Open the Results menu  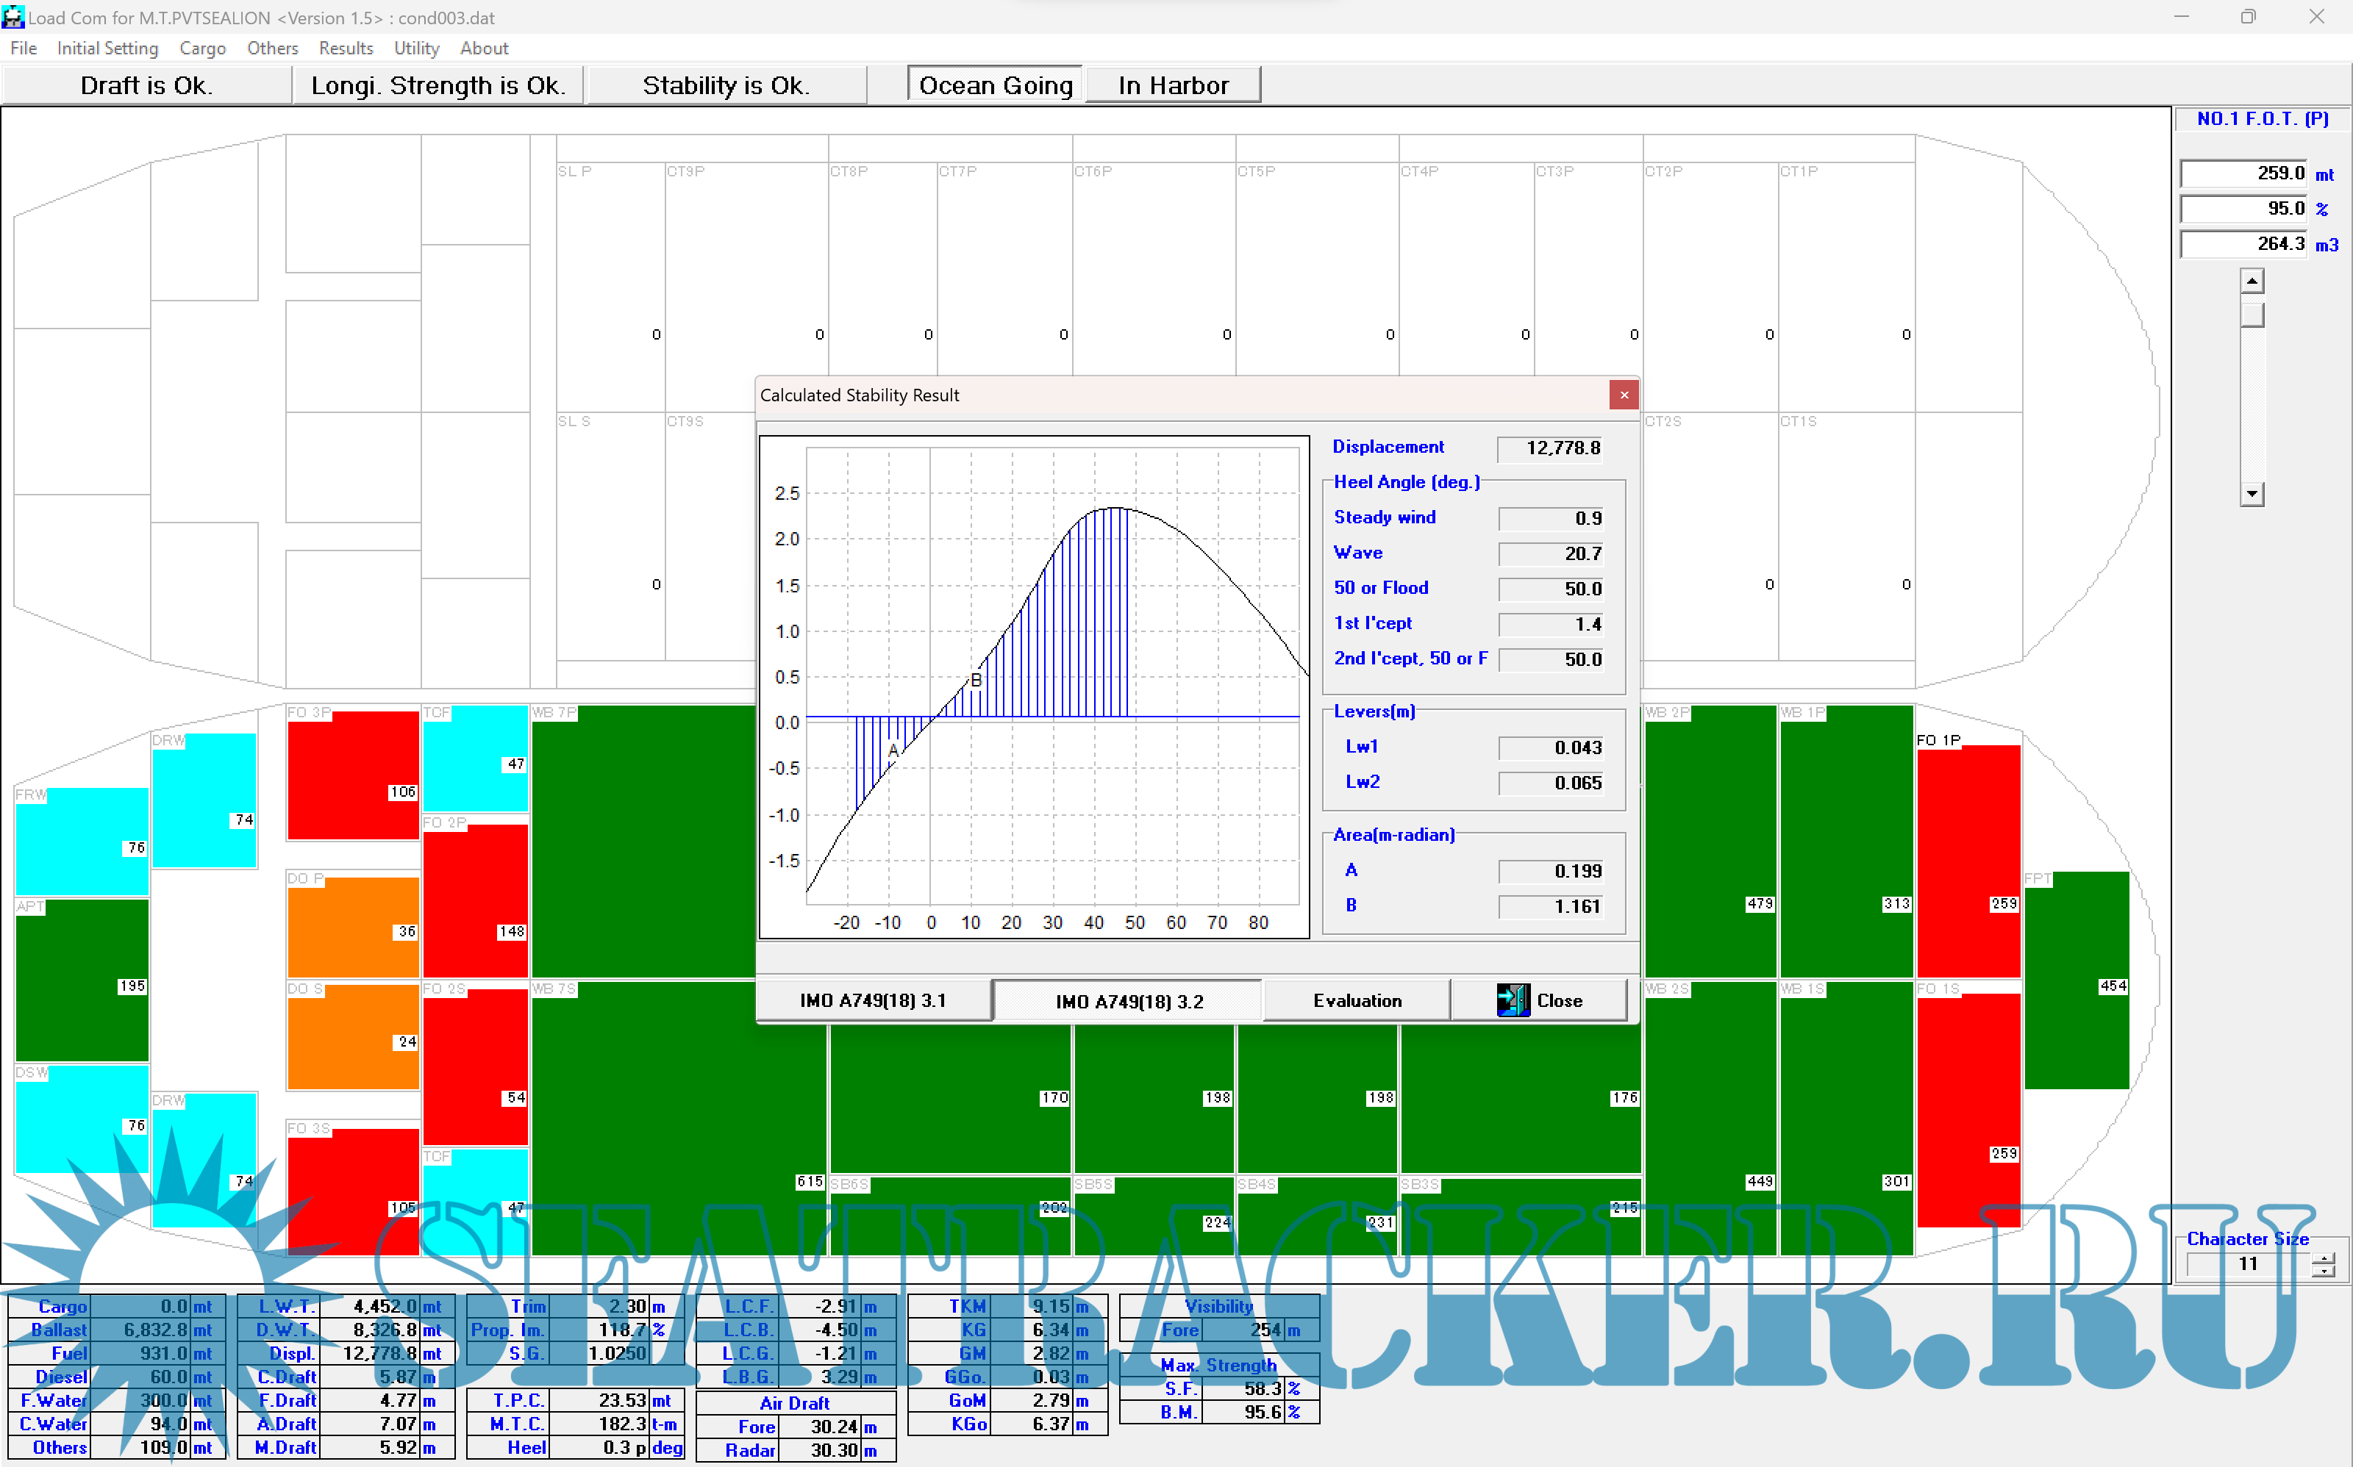pos(346,49)
